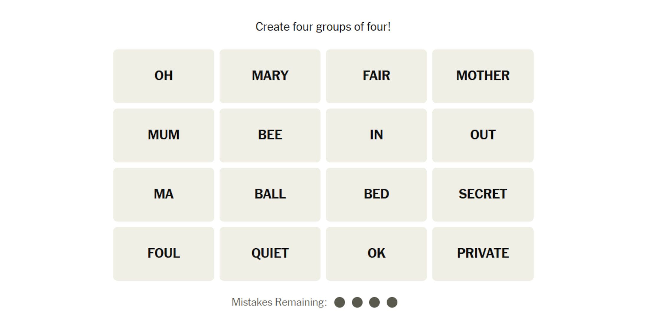The width and height of the screenshot is (649, 324).
Task: Pick the BEE tile
Action: pyautogui.click(x=270, y=135)
